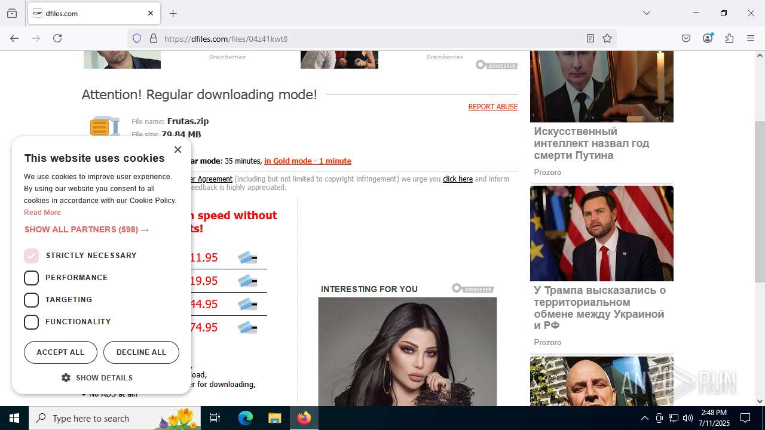Click the URL address bar
The width and height of the screenshot is (765, 430).
click(371, 39)
